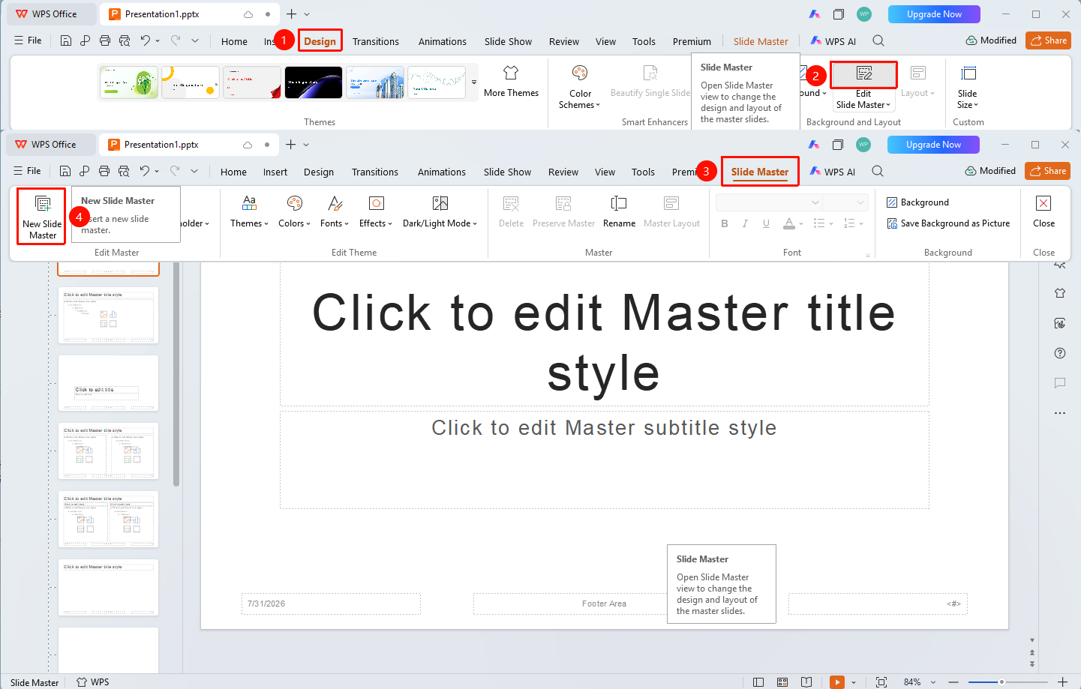The height and width of the screenshot is (689, 1081).
Task: Open Transitions tab in lower window
Action: 375,172
